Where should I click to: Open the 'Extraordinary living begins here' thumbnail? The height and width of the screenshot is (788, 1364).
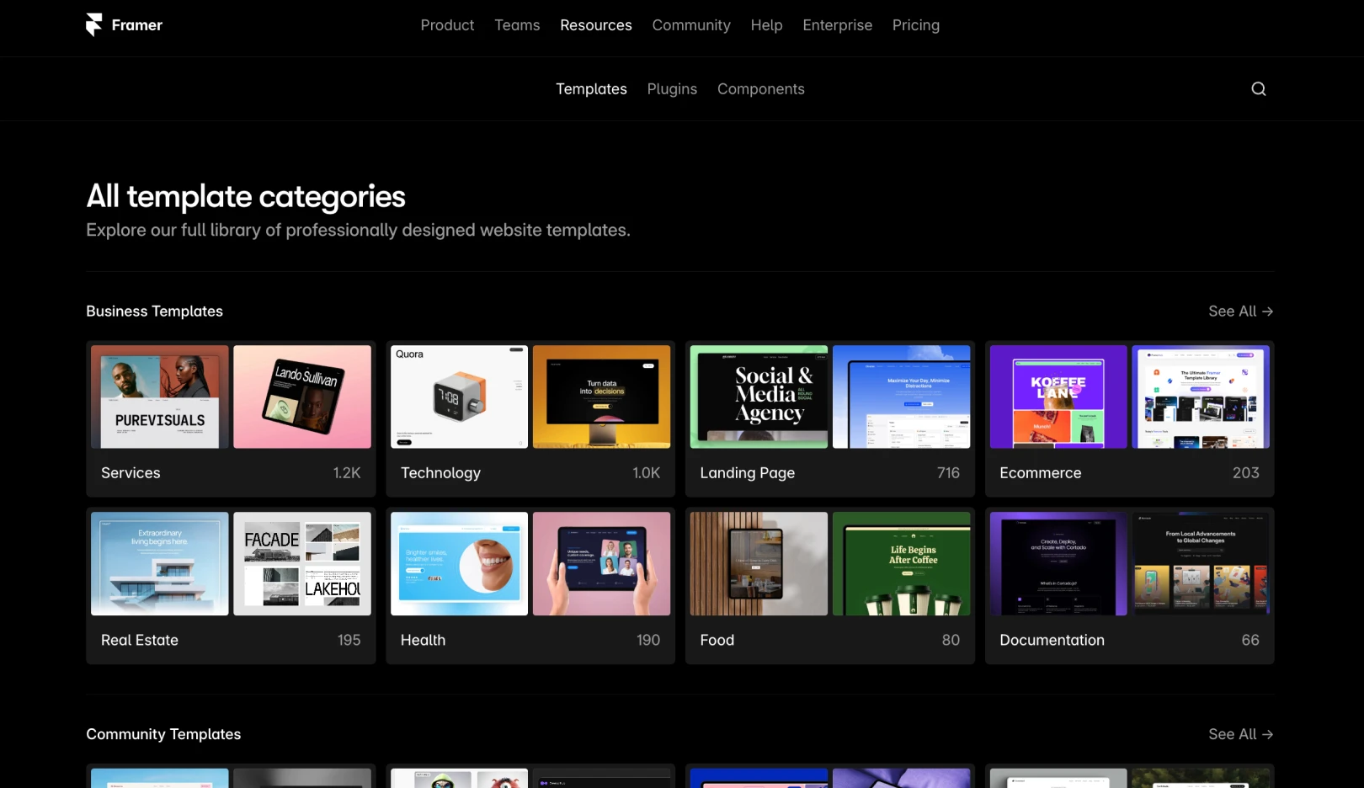click(160, 564)
